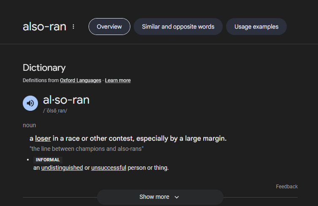Play the al·so-ran pronunciation audio
Screen dimensions: 318x206
click(x=30, y=103)
